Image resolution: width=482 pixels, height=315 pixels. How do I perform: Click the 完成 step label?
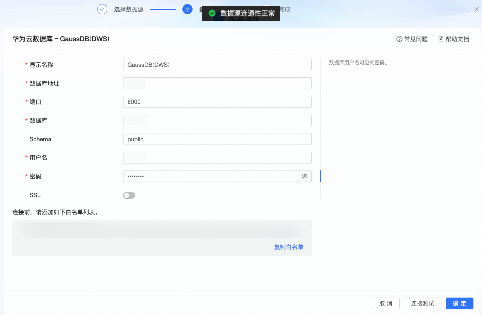[x=285, y=9]
